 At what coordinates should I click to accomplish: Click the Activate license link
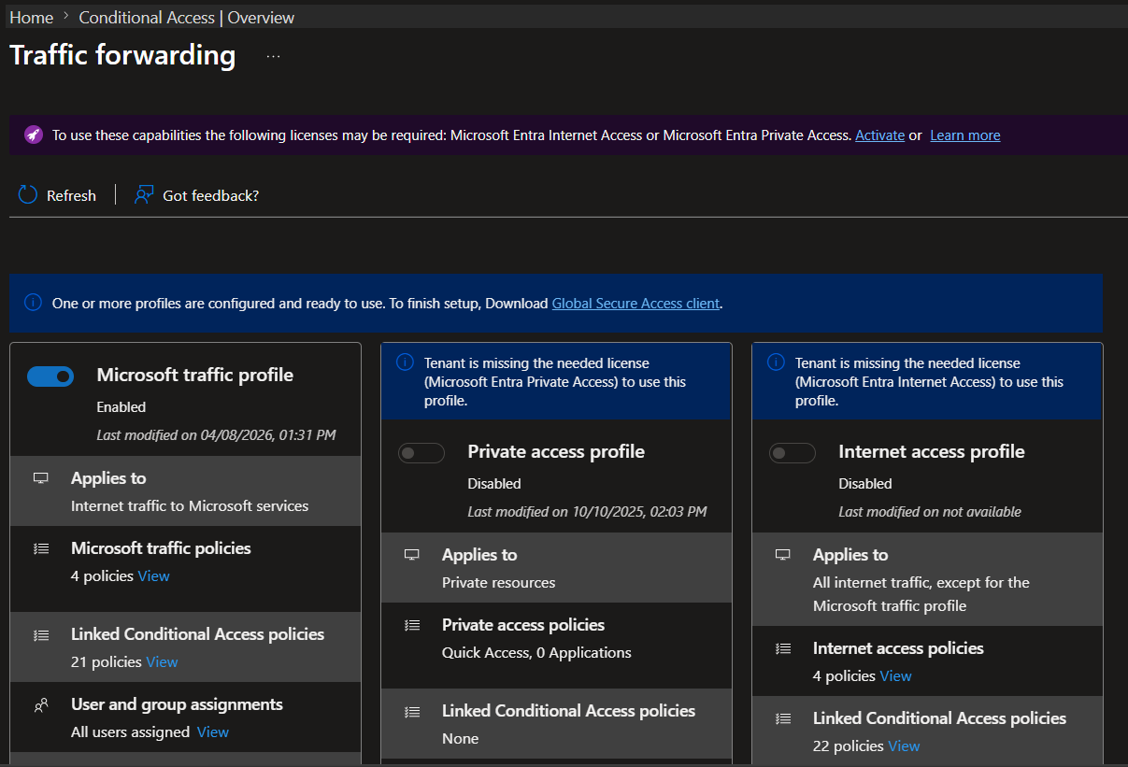point(880,135)
